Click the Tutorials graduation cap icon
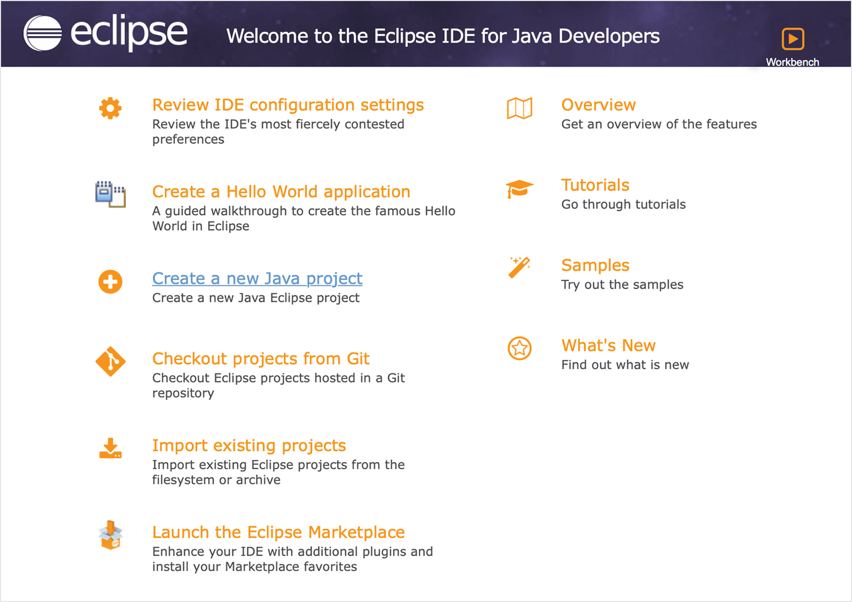The height and width of the screenshot is (602, 852). (x=520, y=189)
